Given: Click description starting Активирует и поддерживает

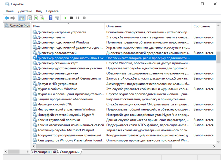Looking at the screenshot, I should click(x=148, y=84).
